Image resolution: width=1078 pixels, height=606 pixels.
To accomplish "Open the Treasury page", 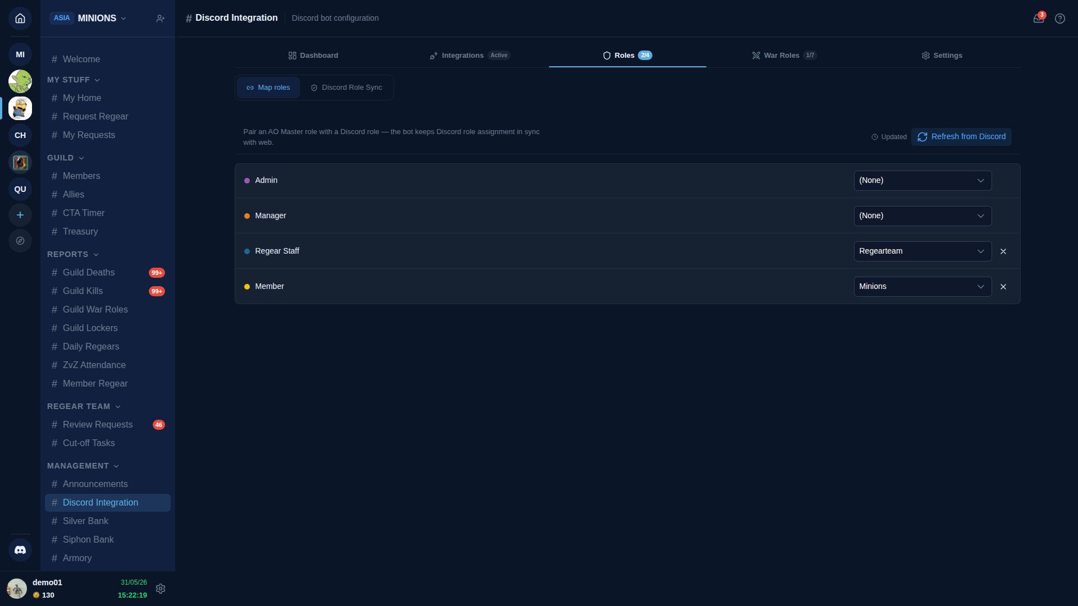I will click(108, 232).
